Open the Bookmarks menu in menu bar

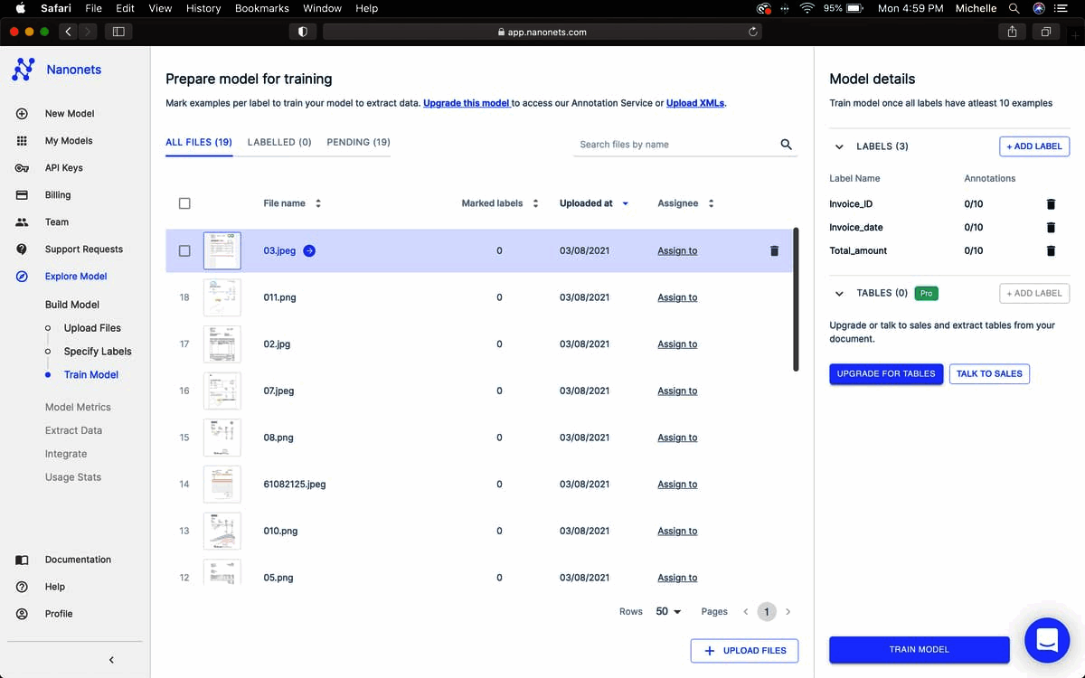pos(261,8)
